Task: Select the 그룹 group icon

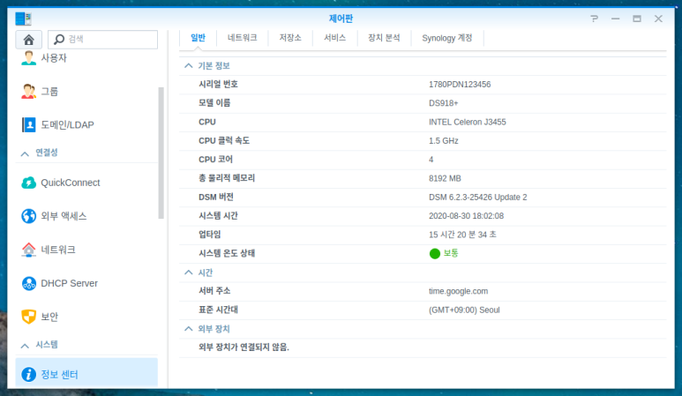Action: click(29, 92)
